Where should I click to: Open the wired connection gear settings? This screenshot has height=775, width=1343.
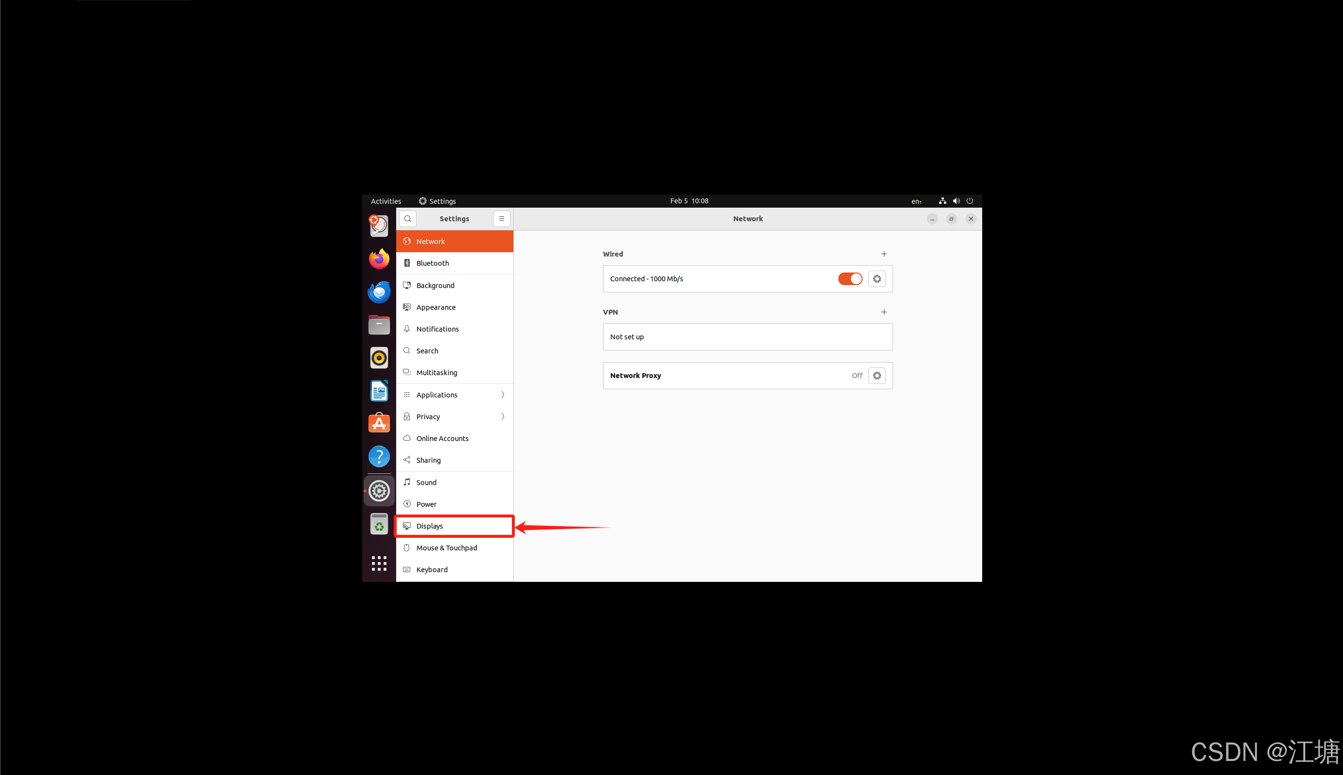877,279
